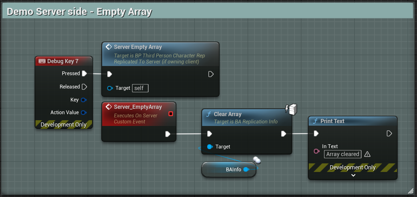Click the event icon on Server_EmptyArray node
Screen dimensions: 417x197
pyautogui.click(x=109, y=107)
